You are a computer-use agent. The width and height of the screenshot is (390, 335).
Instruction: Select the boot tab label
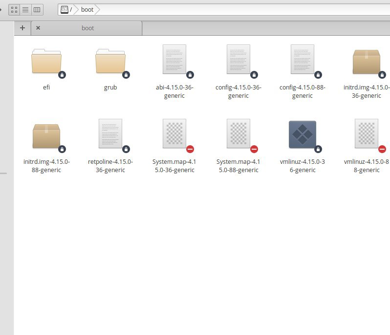88,28
